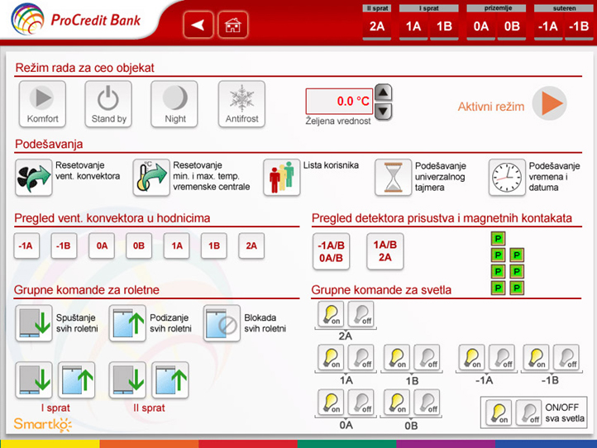Lower blinds on II sprat

[x=127, y=380]
